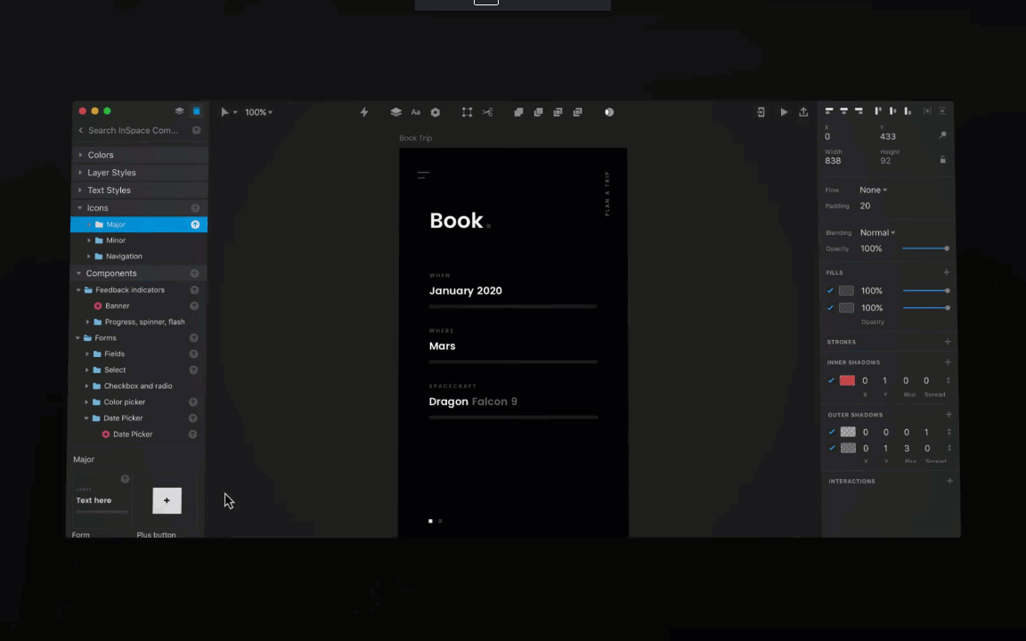Disable the inner shadow checkbox

pyautogui.click(x=831, y=380)
